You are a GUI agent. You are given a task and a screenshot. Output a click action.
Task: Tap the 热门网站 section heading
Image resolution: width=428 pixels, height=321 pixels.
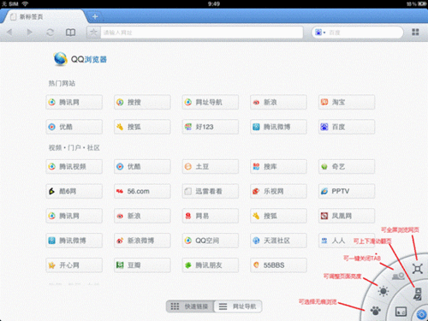[x=62, y=83]
